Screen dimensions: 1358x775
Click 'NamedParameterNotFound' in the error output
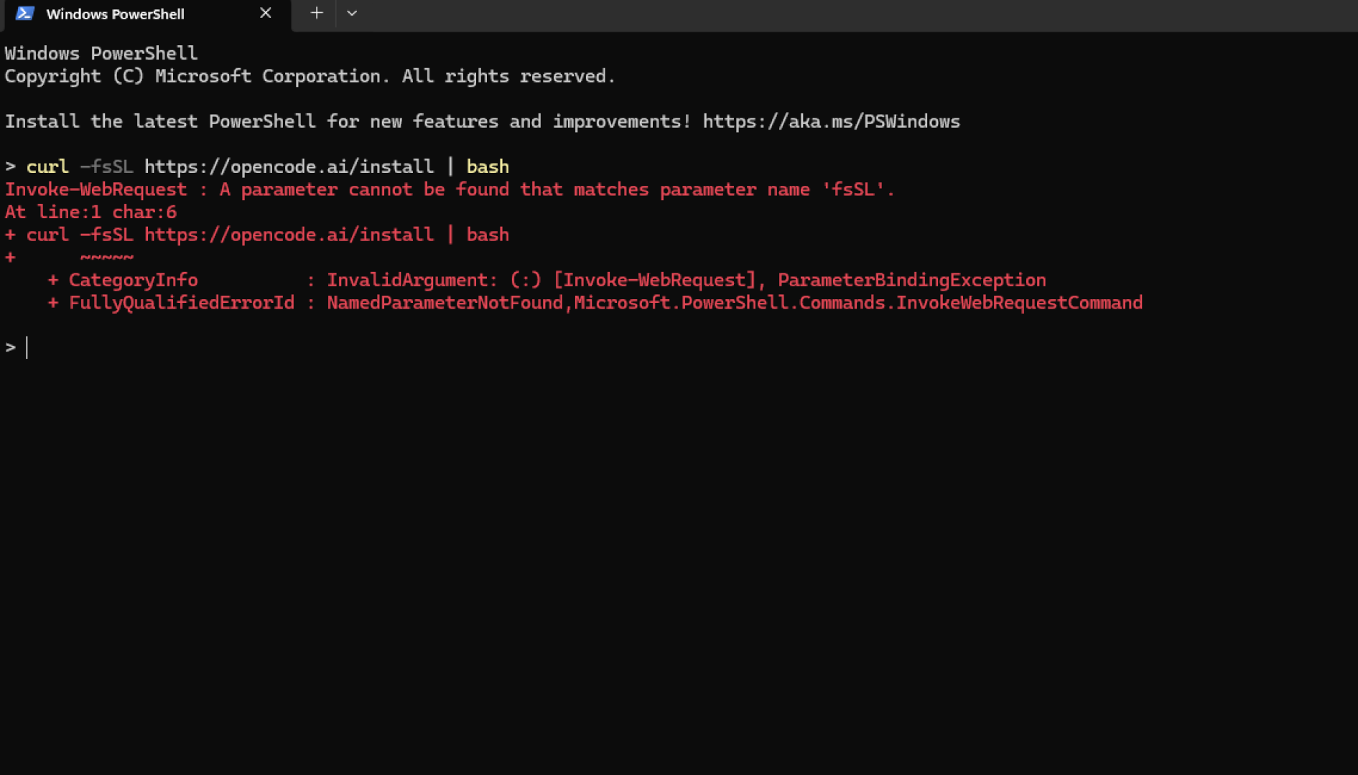click(445, 303)
